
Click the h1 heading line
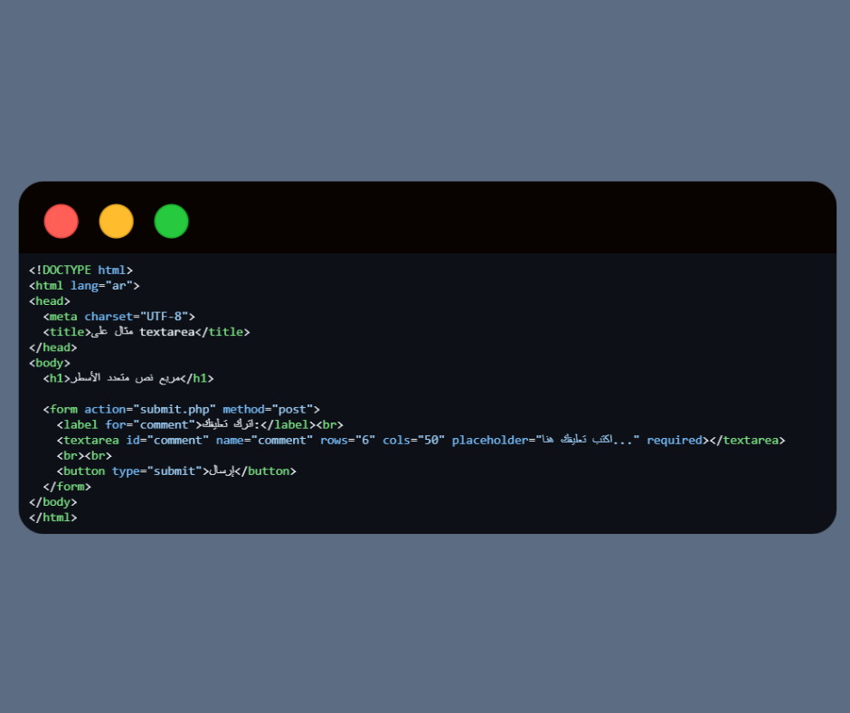(x=128, y=378)
